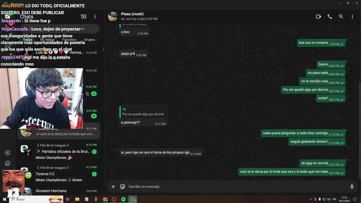Open the message-edit icon in left sidebar
This screenshot has height=203, width=361.
(x=8, y=153)
